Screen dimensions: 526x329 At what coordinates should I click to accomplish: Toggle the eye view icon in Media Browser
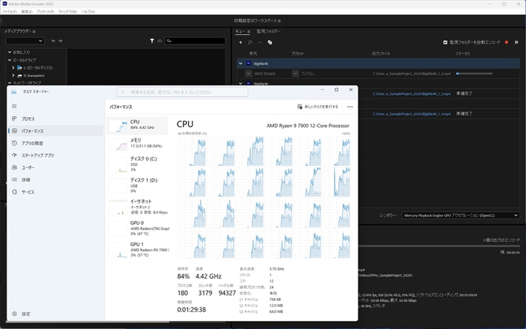pos(159,41)
